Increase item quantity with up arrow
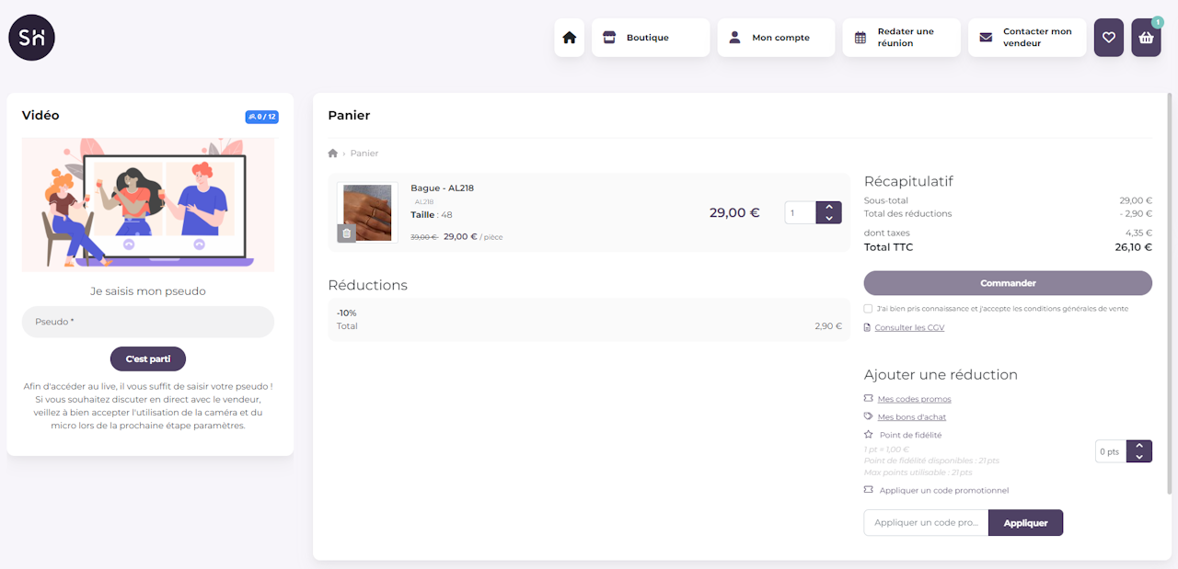Screen dimensions: 1178x569 [x=829, y=207]
